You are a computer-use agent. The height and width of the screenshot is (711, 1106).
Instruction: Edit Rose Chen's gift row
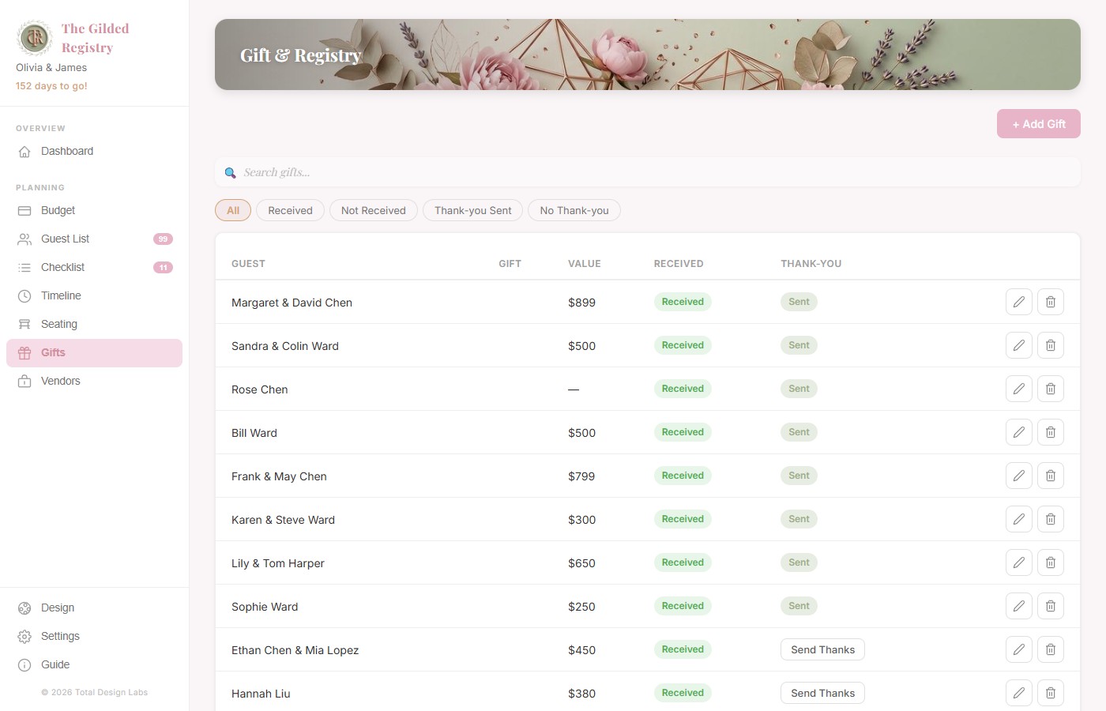1019,389
